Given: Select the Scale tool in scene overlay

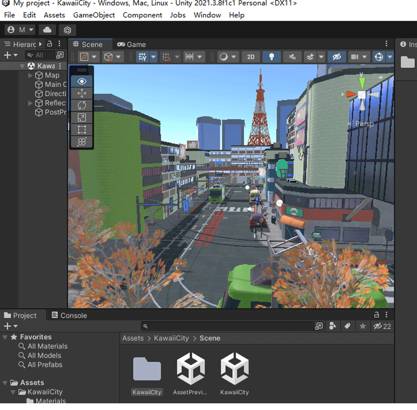Looking at the screenshot, I should click(x=82, y=118).
